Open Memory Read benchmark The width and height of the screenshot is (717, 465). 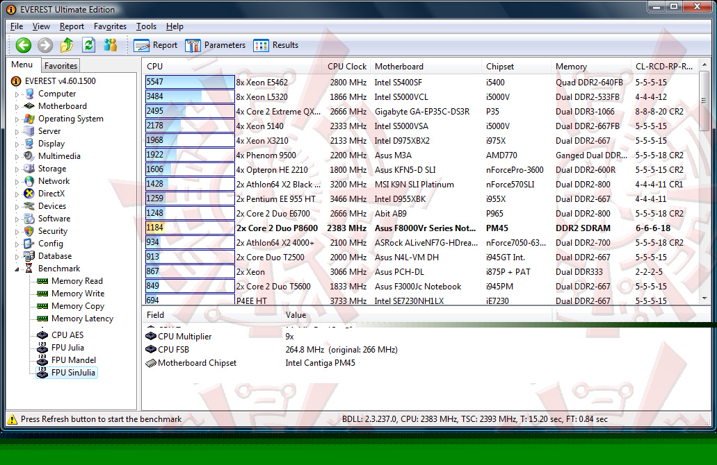pyautogui.click(x=76, y=281)
